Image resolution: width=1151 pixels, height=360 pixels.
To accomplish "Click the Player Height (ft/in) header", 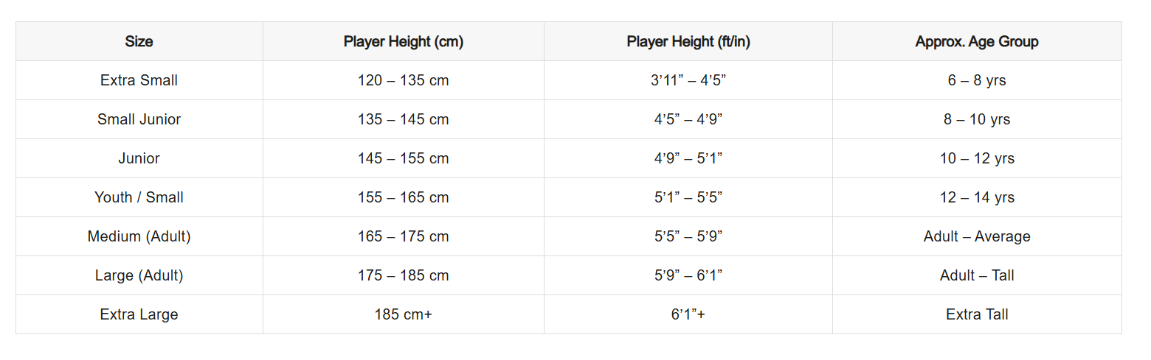I will coord(688,41).
